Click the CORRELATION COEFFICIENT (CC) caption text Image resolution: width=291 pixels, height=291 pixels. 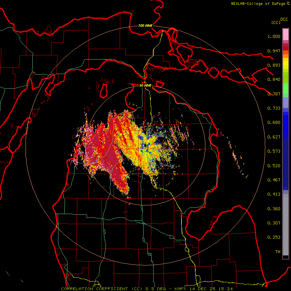coord(102,289)
